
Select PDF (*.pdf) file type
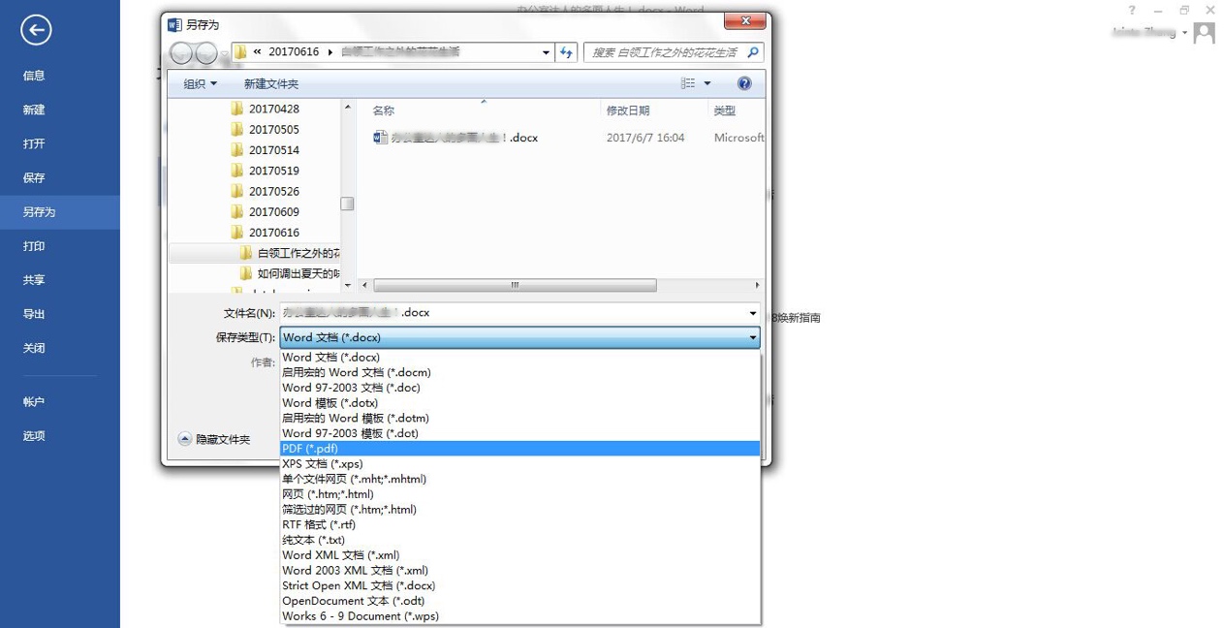519,449
